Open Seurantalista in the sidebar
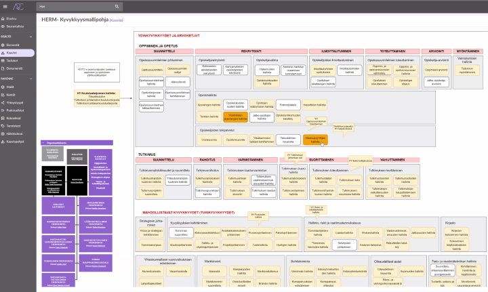 [15, 26]
